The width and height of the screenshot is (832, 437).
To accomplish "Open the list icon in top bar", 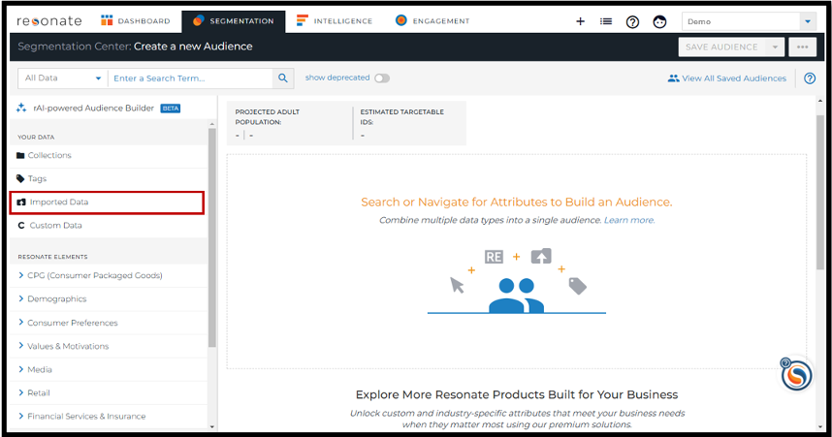I will point(606,21).
